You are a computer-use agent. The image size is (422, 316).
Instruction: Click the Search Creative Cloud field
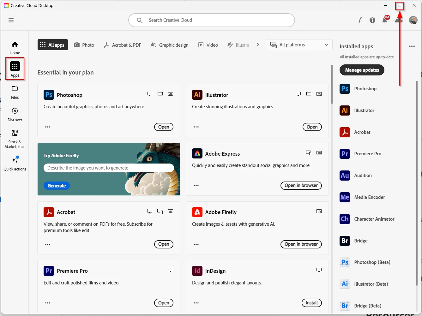click(212, 20)
